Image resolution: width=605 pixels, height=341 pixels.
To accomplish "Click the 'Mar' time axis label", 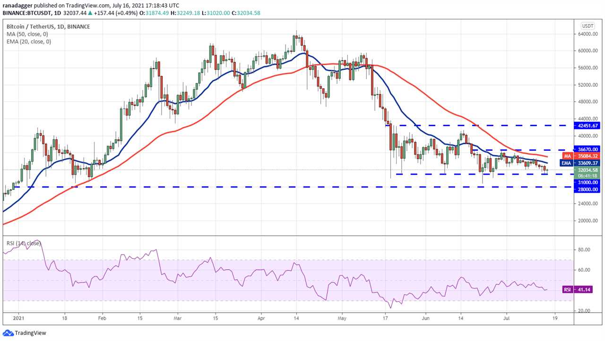I will pos(178,319).
